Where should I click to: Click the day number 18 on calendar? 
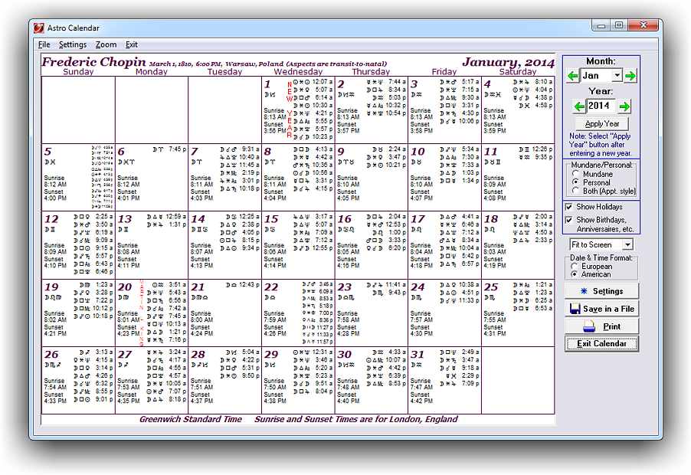pyautogui.click(x=491, y=219)
